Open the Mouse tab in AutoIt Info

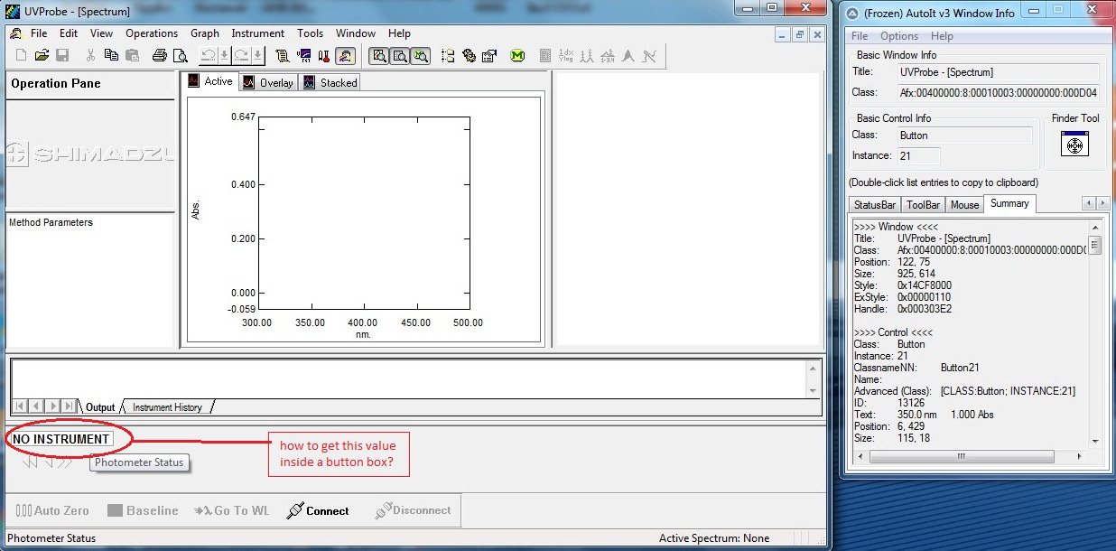[964, 204]
